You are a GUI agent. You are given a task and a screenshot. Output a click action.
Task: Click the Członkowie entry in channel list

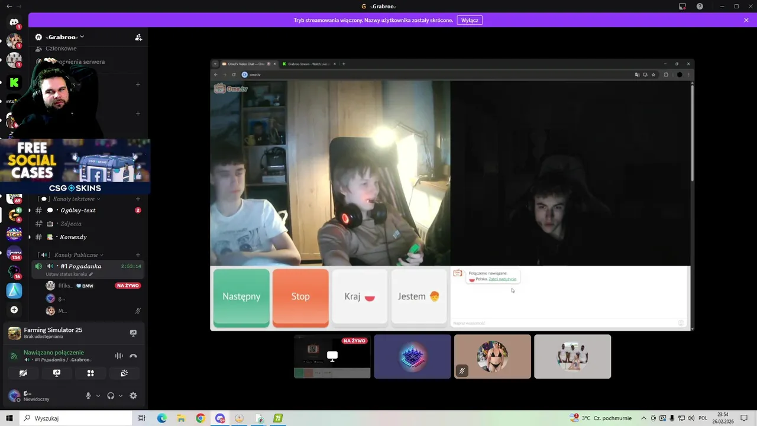point(61,49)
